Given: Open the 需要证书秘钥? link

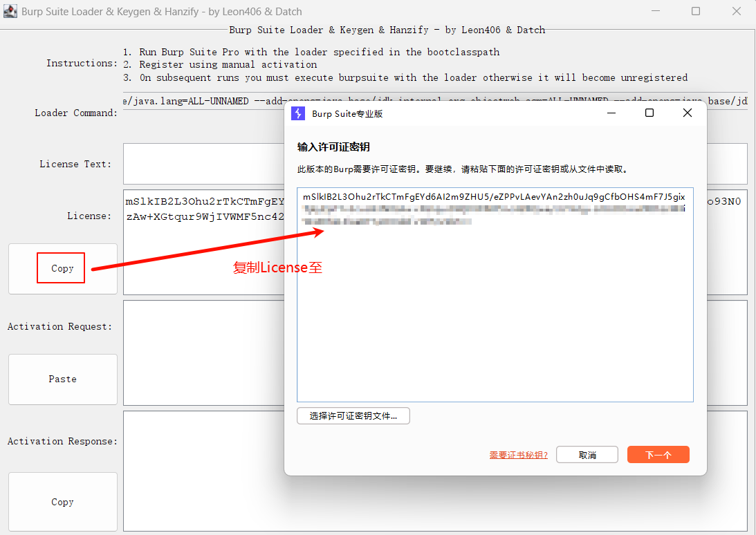Looking at the screenshot, I should tap(518, 455).
